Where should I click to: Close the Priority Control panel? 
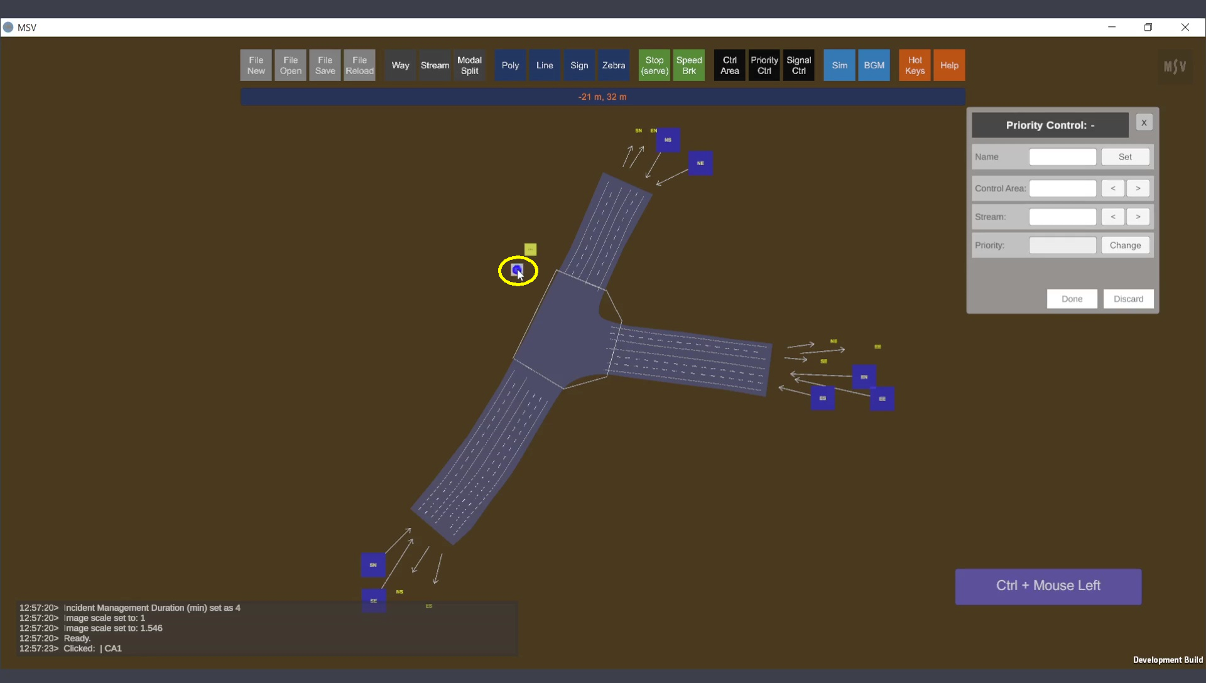pyautogui.click(x=1144, y=123)
